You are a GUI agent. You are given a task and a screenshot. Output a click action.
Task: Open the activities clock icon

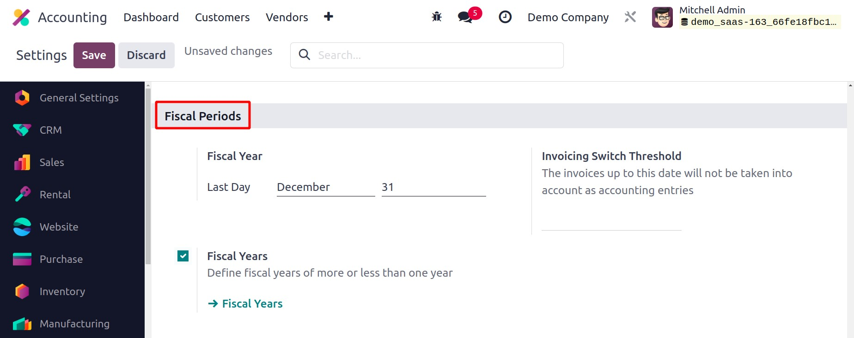[505, 17]
